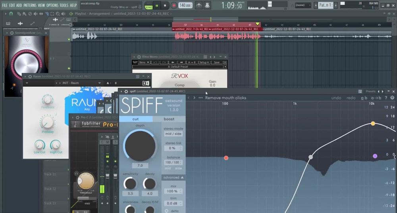Adjust the Raum Low Cut knob
Image resolution: width=397 pixels, height=213 pixels.
[39, 145]
